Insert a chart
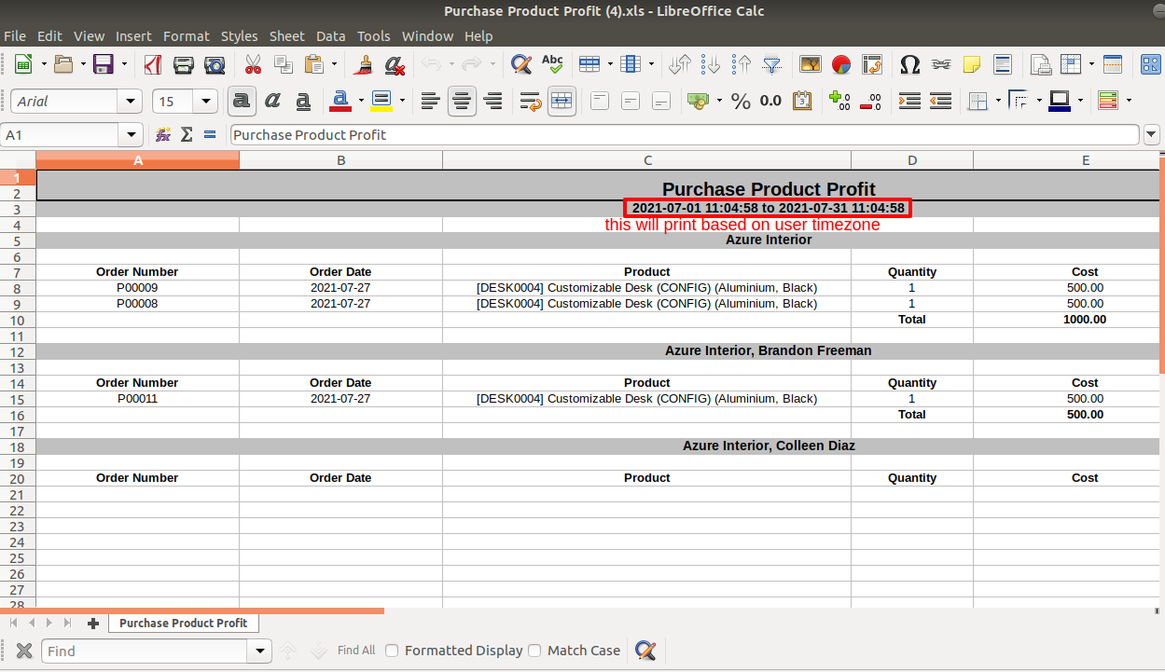1165x672 pixels. point(841,64)
